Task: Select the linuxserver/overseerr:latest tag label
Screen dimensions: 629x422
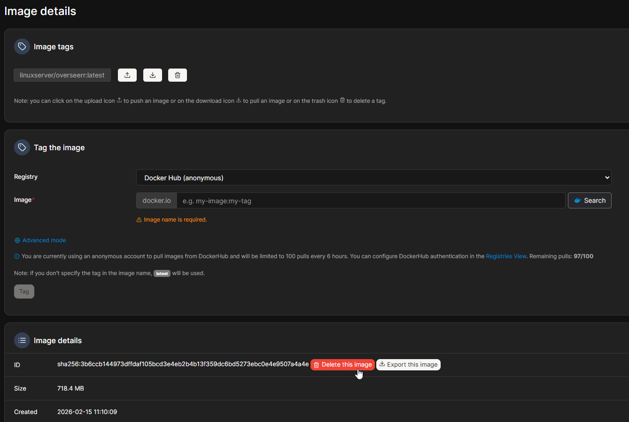Action: [x=62, y=75]
